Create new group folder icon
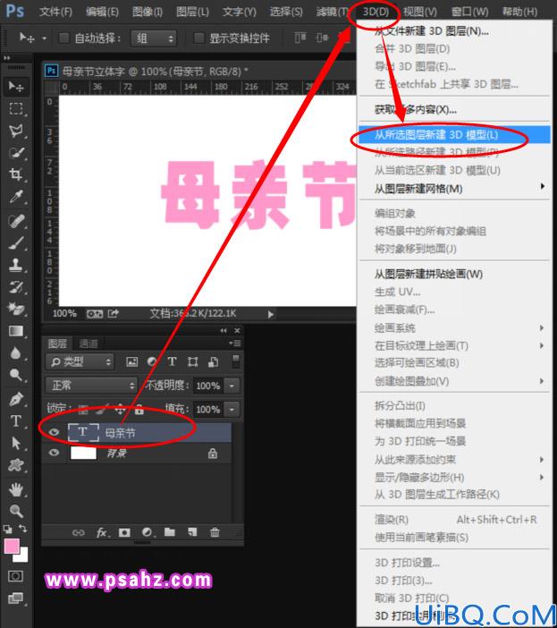 pos(170,532)
